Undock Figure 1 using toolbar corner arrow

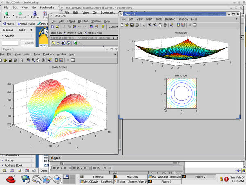[x=115, y=54]
